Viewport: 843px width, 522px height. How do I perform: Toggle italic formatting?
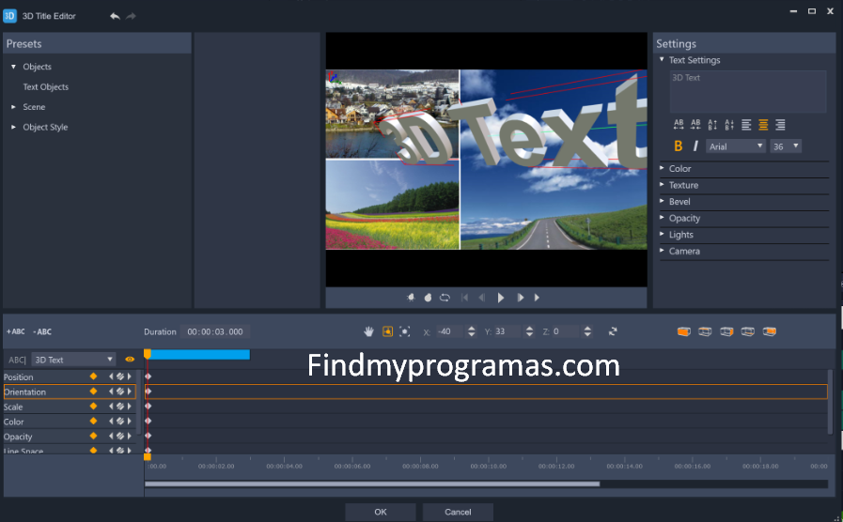click(x=695, y=146)
